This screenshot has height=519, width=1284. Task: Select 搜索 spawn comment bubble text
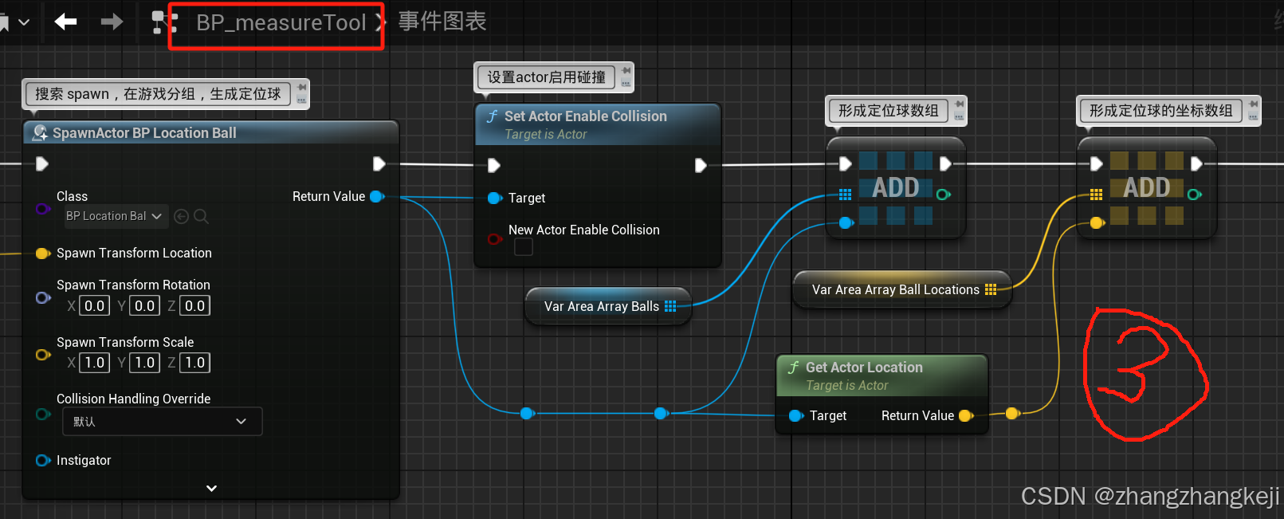pos(158,94)
